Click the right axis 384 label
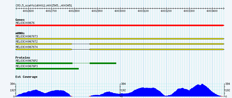232x98 pixels. (228, 84)
